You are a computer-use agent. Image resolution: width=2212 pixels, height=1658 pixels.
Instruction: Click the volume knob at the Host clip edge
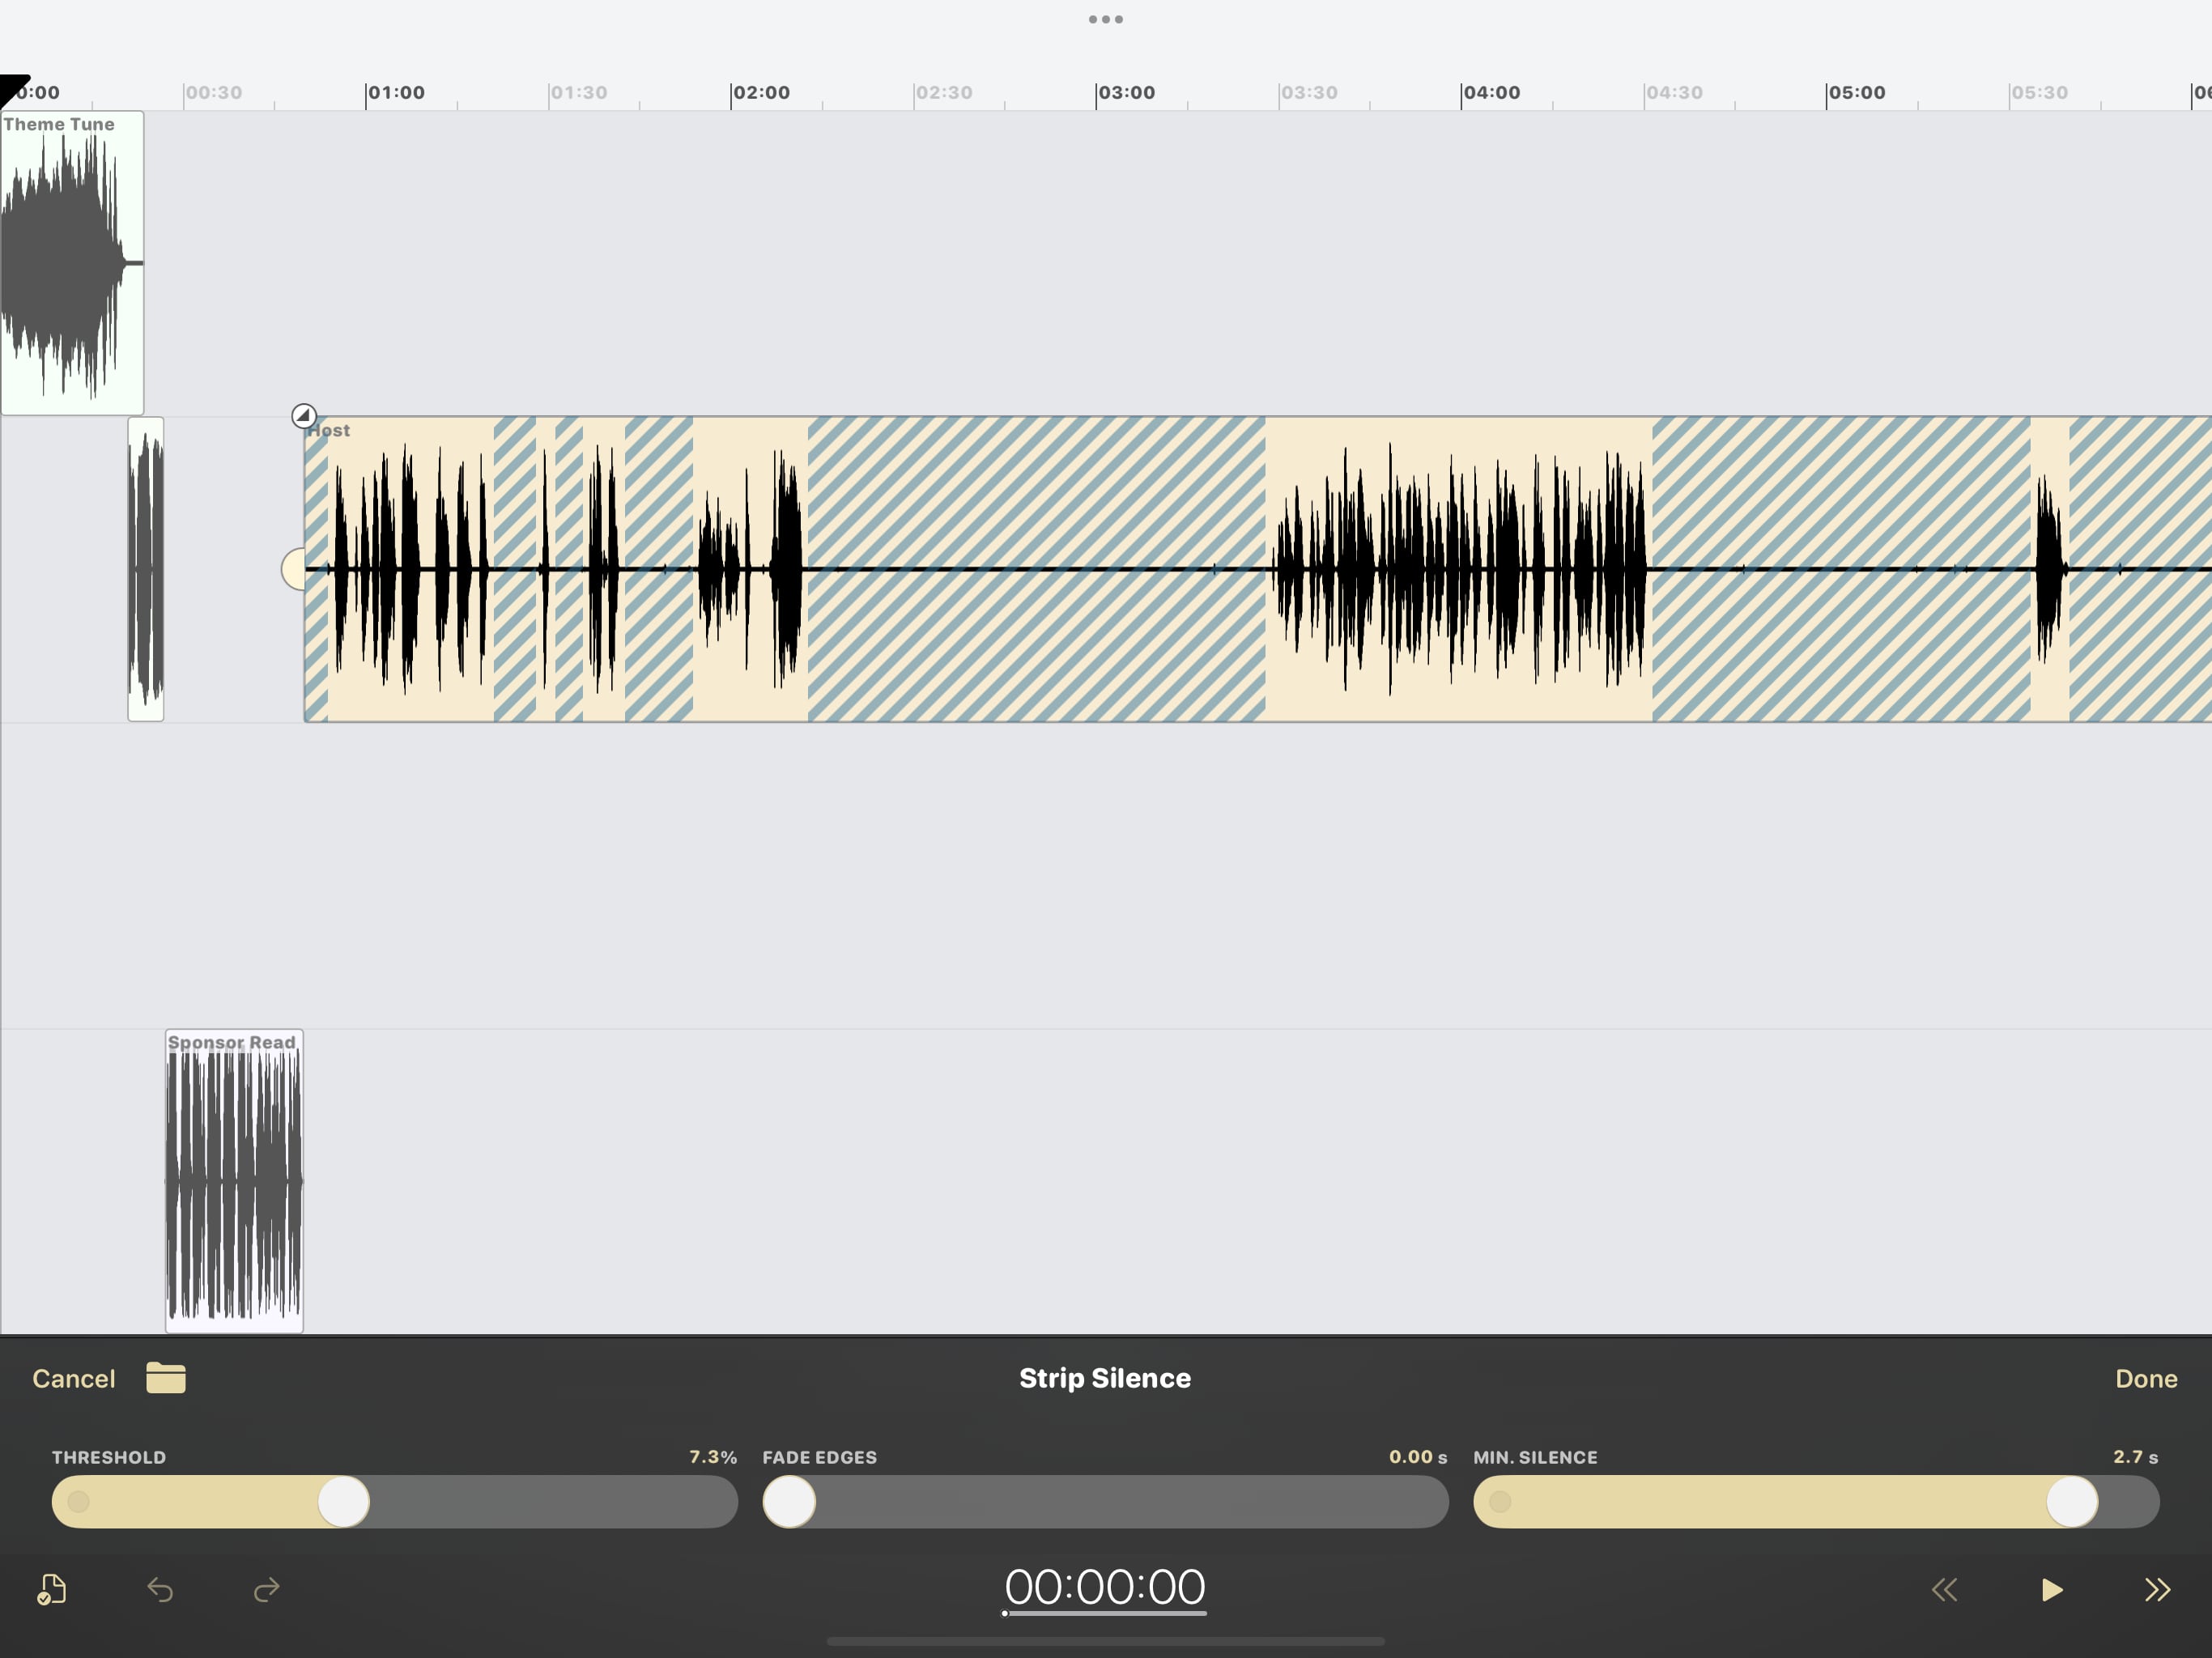(x=293, y=569)
